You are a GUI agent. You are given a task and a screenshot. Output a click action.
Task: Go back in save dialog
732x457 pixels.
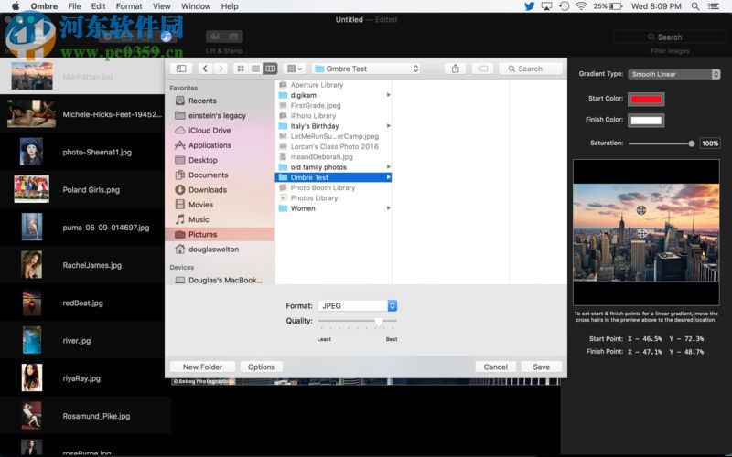[x=205, y=69]
